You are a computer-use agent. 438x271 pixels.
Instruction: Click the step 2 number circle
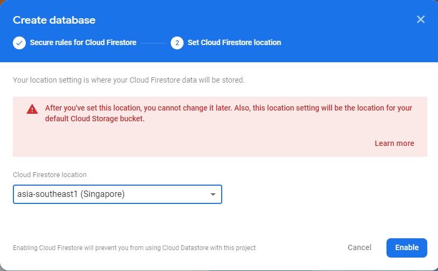pyautogui.click(x=177, y=43)
